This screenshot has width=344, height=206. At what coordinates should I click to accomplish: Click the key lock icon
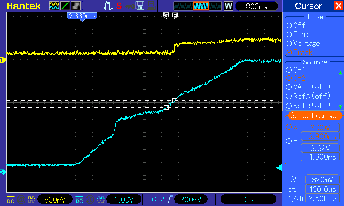click(130, 6)
